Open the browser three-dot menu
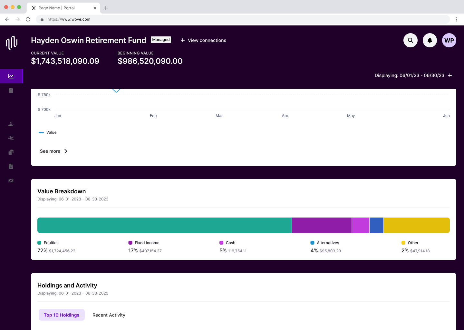Image resolution: width=464 pixels, height=330 pixels. tap(456, 19)
